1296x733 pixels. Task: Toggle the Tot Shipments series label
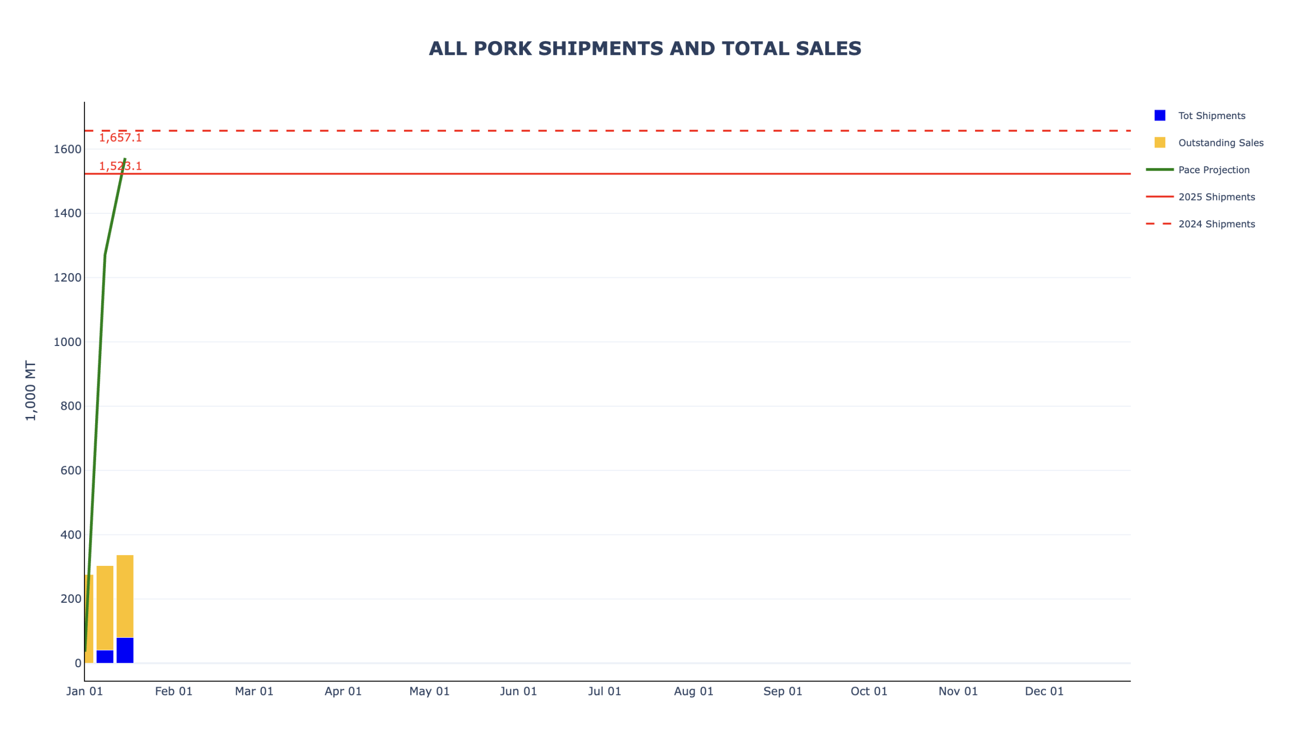tap(1211, 115)
